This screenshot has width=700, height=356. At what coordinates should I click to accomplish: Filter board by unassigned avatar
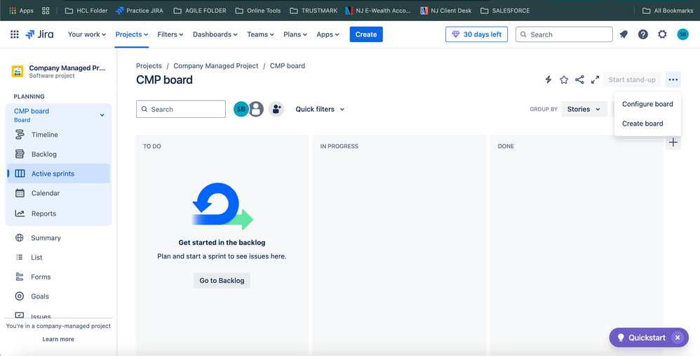[256, 109]
